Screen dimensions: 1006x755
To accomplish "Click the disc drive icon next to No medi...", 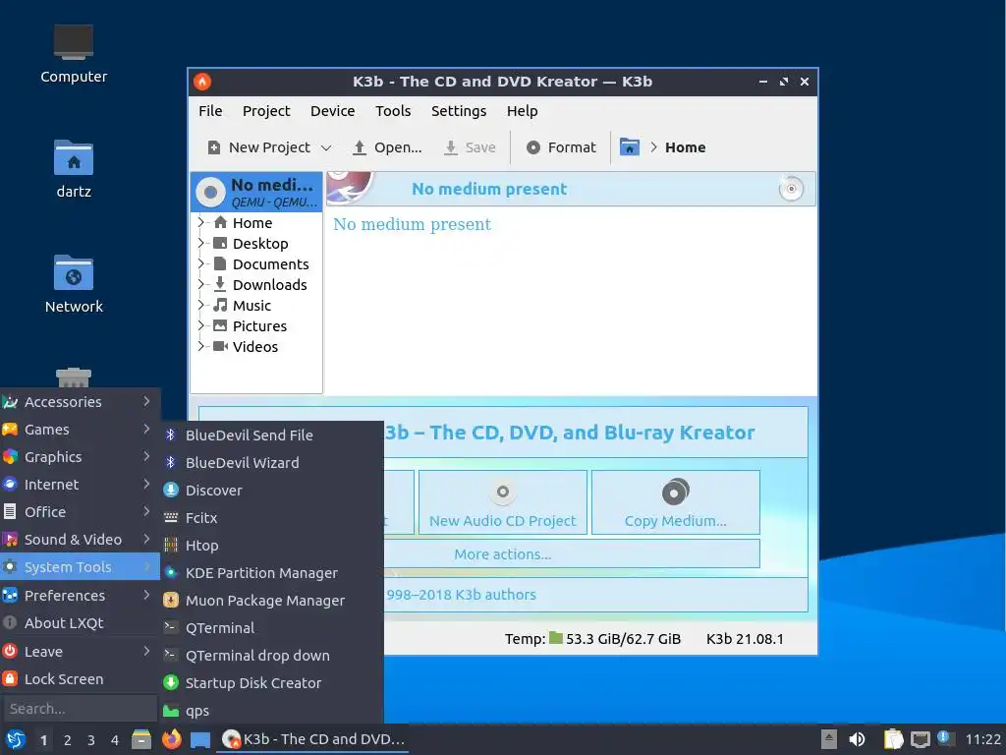I will pos(210,192).
